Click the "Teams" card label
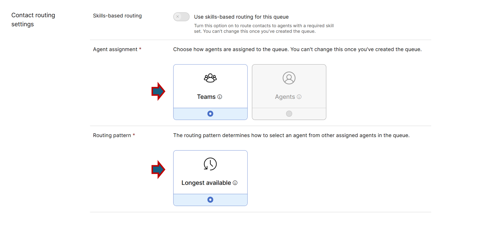This screenshot has height=228, width=502. [x=206, y=97]
